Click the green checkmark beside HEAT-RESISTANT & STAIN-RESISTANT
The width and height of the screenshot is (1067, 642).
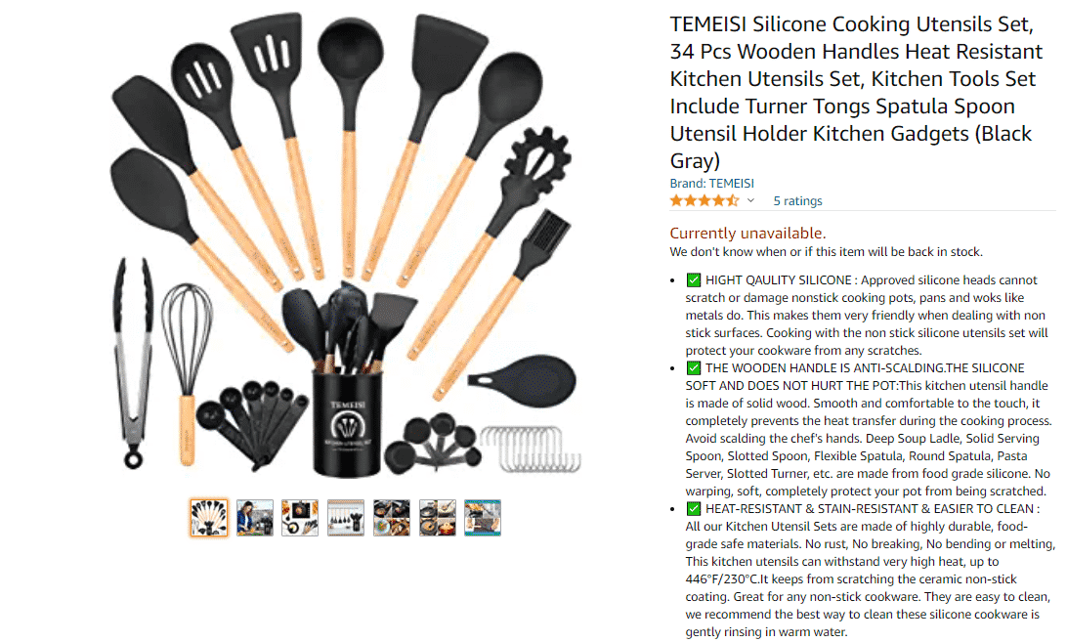(x=694, y=508)
